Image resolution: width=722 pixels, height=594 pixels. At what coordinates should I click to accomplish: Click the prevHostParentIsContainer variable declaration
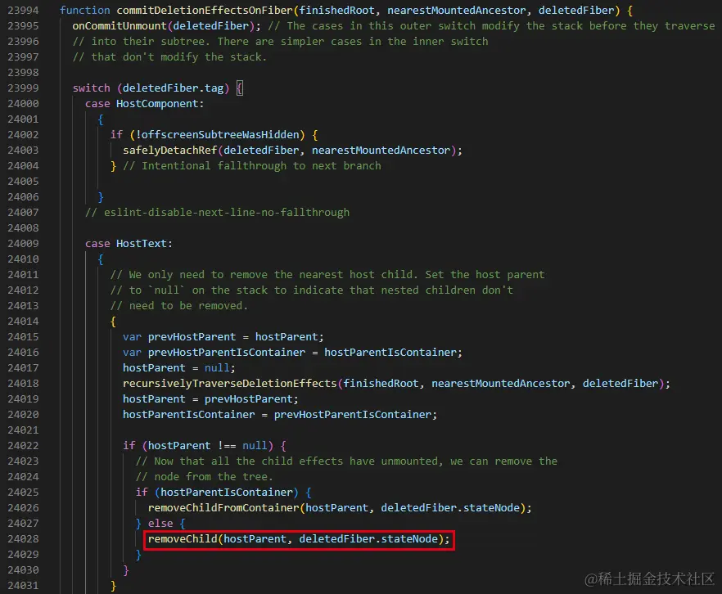tap(292, 353)
